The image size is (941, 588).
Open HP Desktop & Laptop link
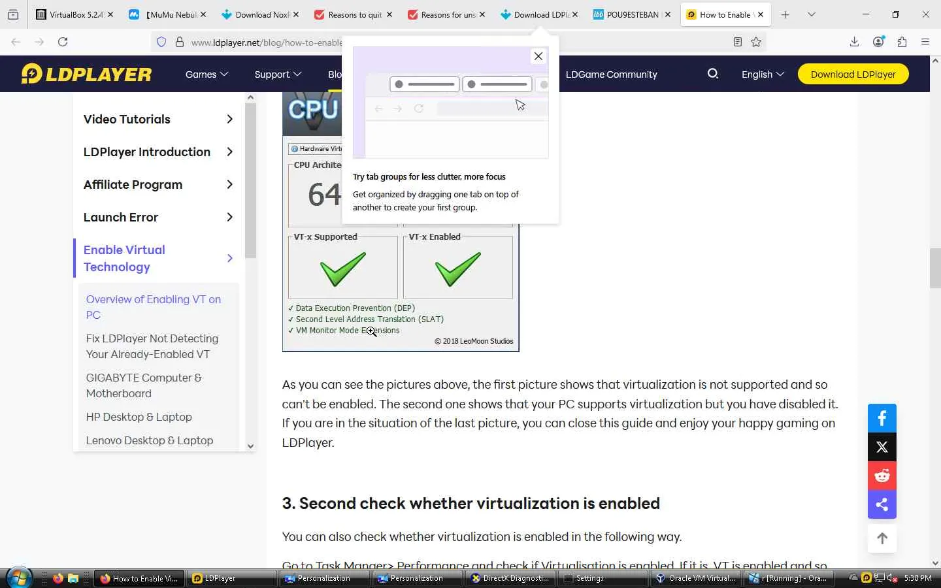(x=139, y=417)
